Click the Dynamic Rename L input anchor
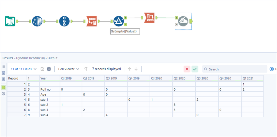This screenshot has width=277, height=137. click(x=176, y=18)
